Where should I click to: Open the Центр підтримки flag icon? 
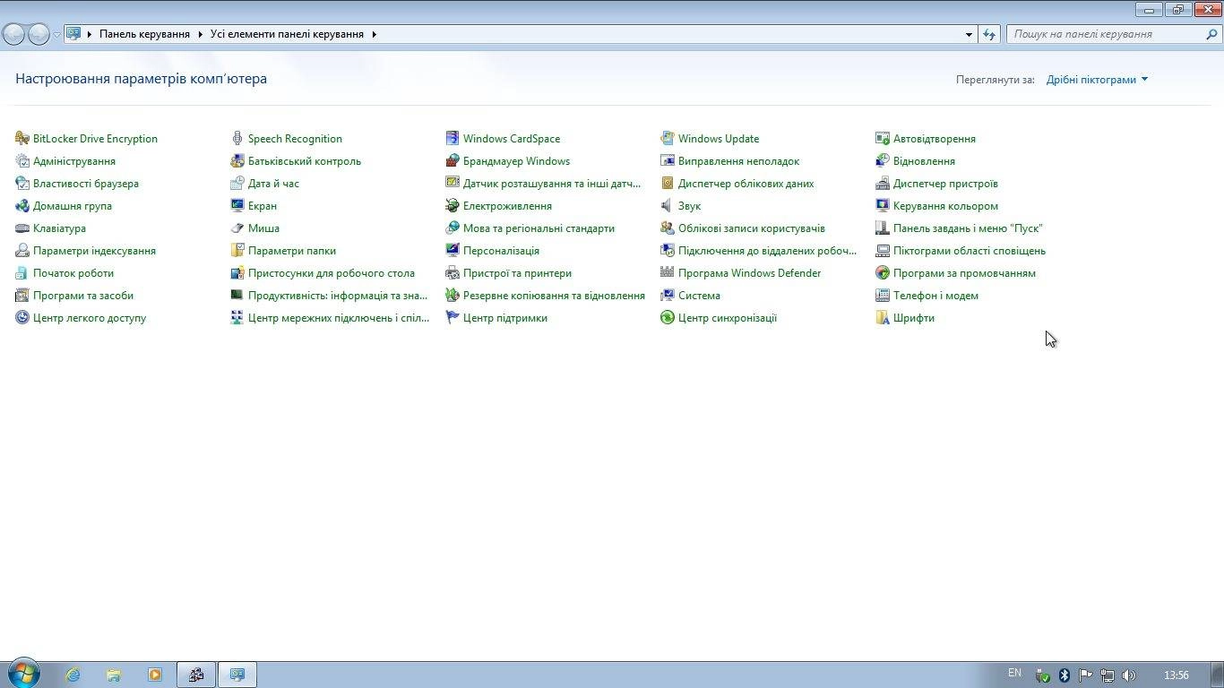(453, 318)
